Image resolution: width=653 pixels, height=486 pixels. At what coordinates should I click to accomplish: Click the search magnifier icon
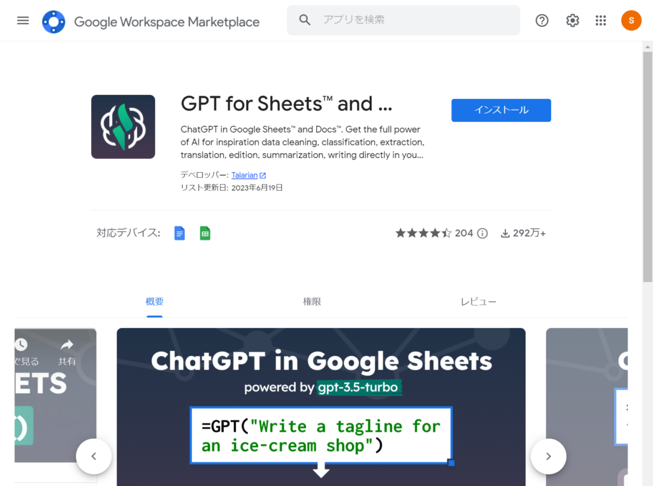tap(305, 20)
